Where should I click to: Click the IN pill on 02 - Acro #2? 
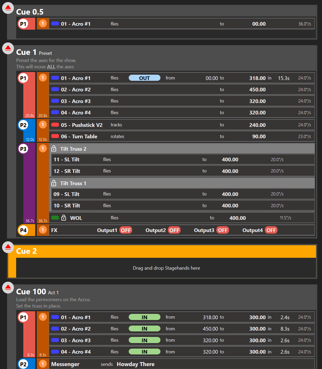pyautogui.click(x=144, y=329)
